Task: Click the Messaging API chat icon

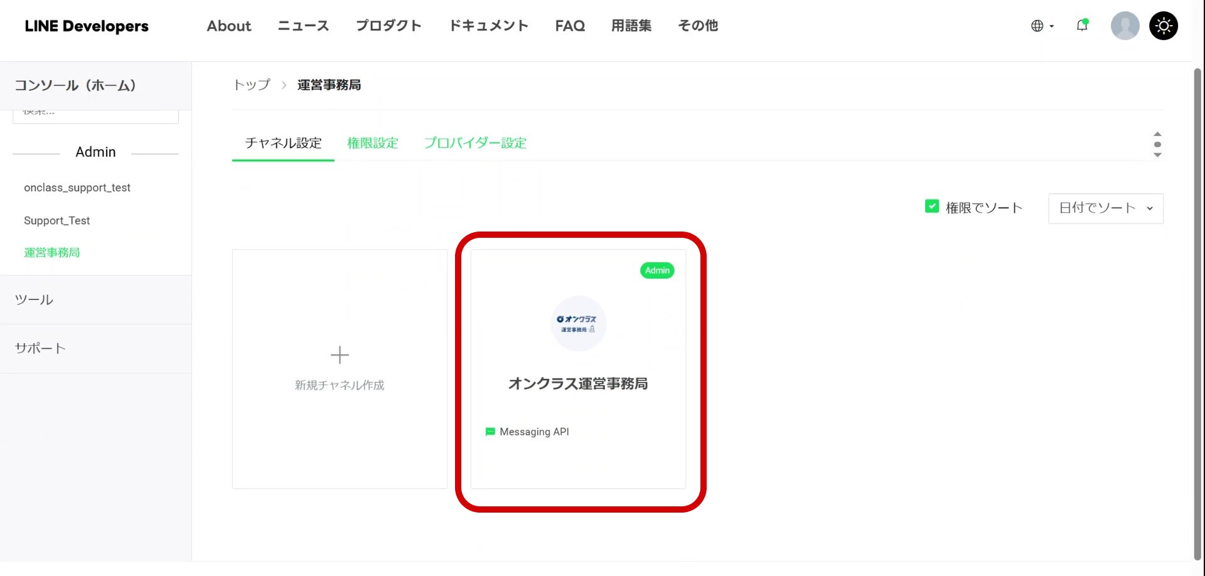Action: (490, 432)
